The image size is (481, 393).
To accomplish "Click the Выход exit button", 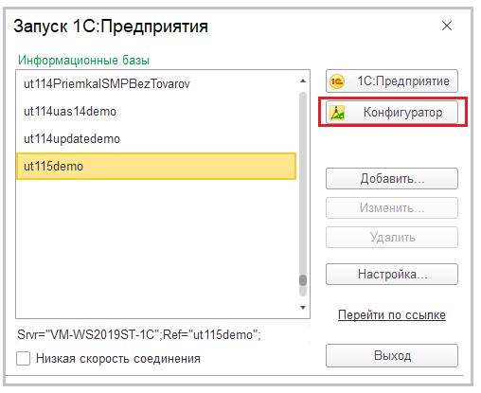I will pyautogui.click(x=392, y=355).
